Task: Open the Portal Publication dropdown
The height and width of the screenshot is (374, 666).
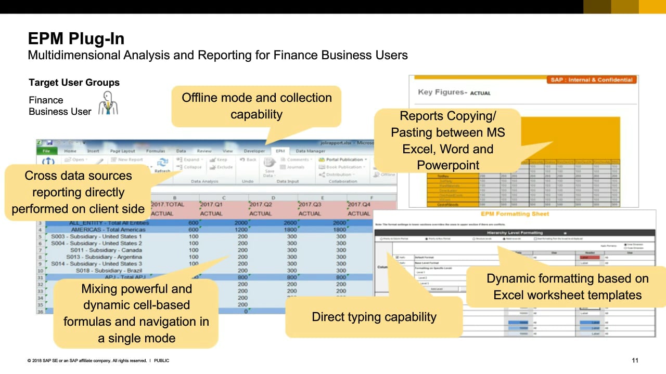Action: (x=342, y=160)
